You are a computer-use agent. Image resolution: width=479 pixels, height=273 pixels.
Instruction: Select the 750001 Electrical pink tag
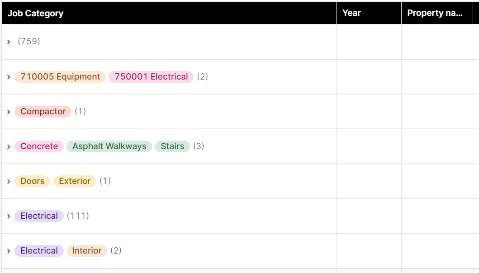tap(151, 77)
